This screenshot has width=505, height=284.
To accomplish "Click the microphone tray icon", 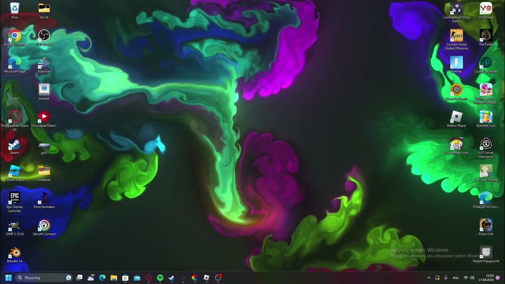I will click(446, 278).
